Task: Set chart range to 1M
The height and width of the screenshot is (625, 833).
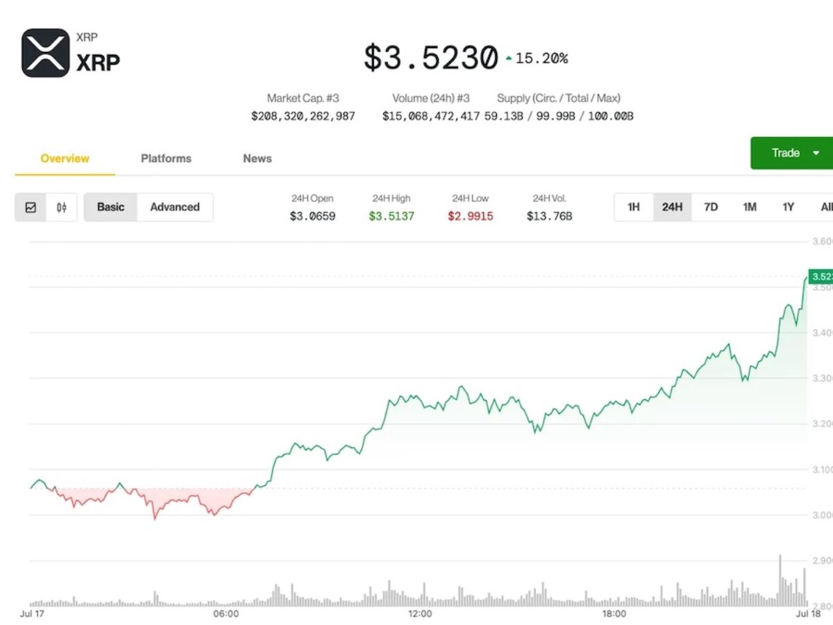Action: 750,207
